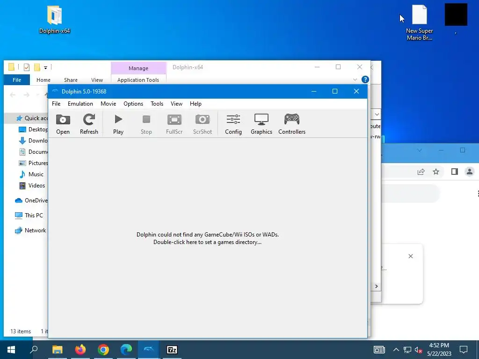Open Dolphin's View menu
This screenshot has width=479, height=359.
click(x=176, y=104)
